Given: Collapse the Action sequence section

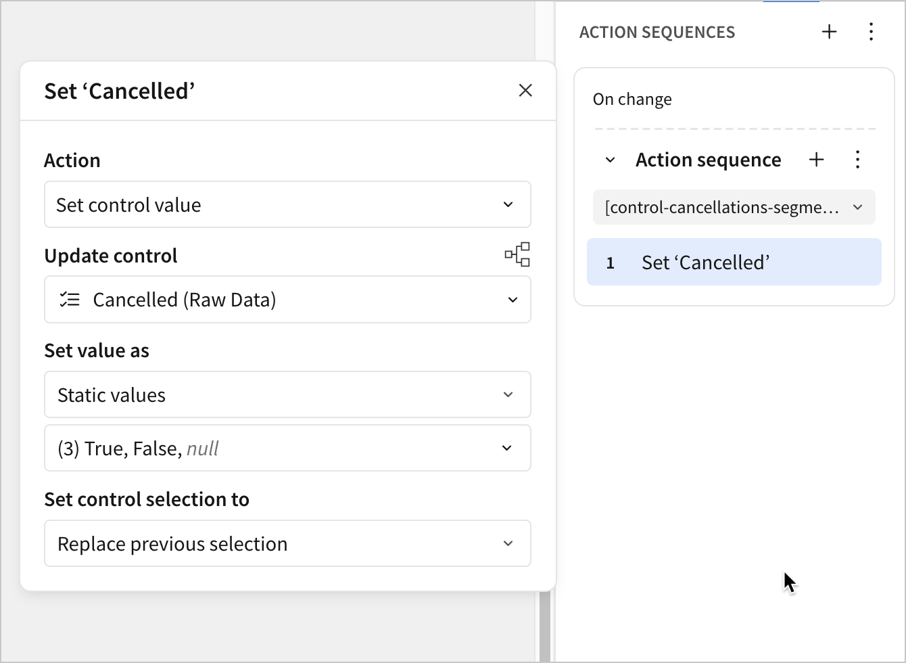Looking at the screenshot, I should click(610, 160).
